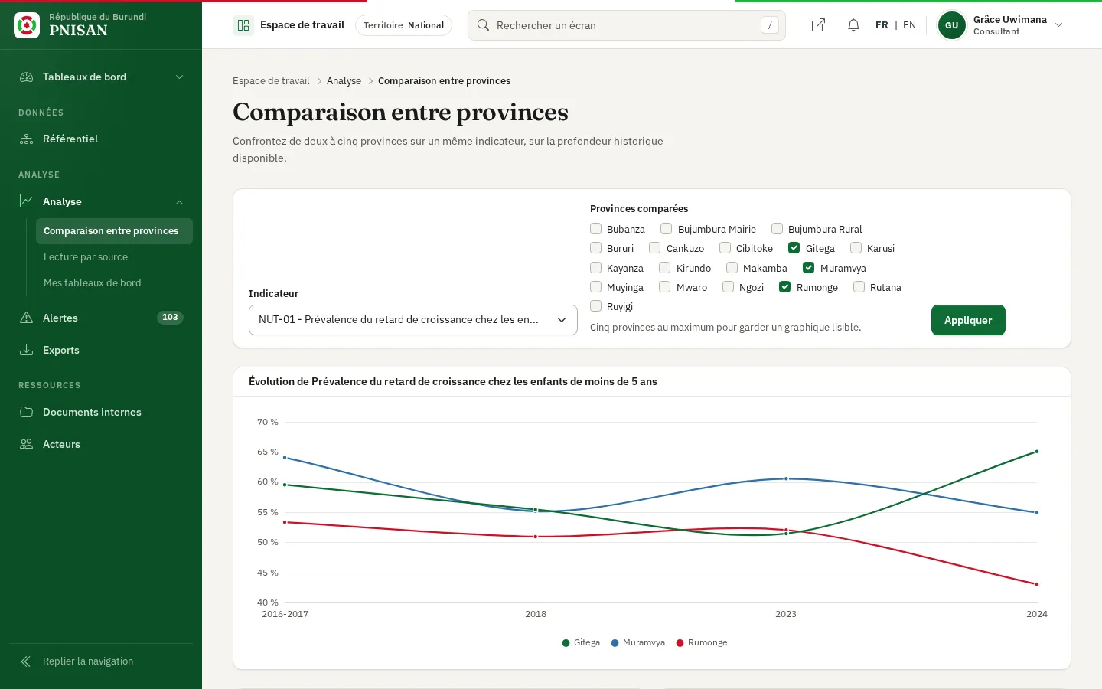
Task: Click the Muramvya blue legend swatch
Action: pyautogui.click(x=615, y=643)
